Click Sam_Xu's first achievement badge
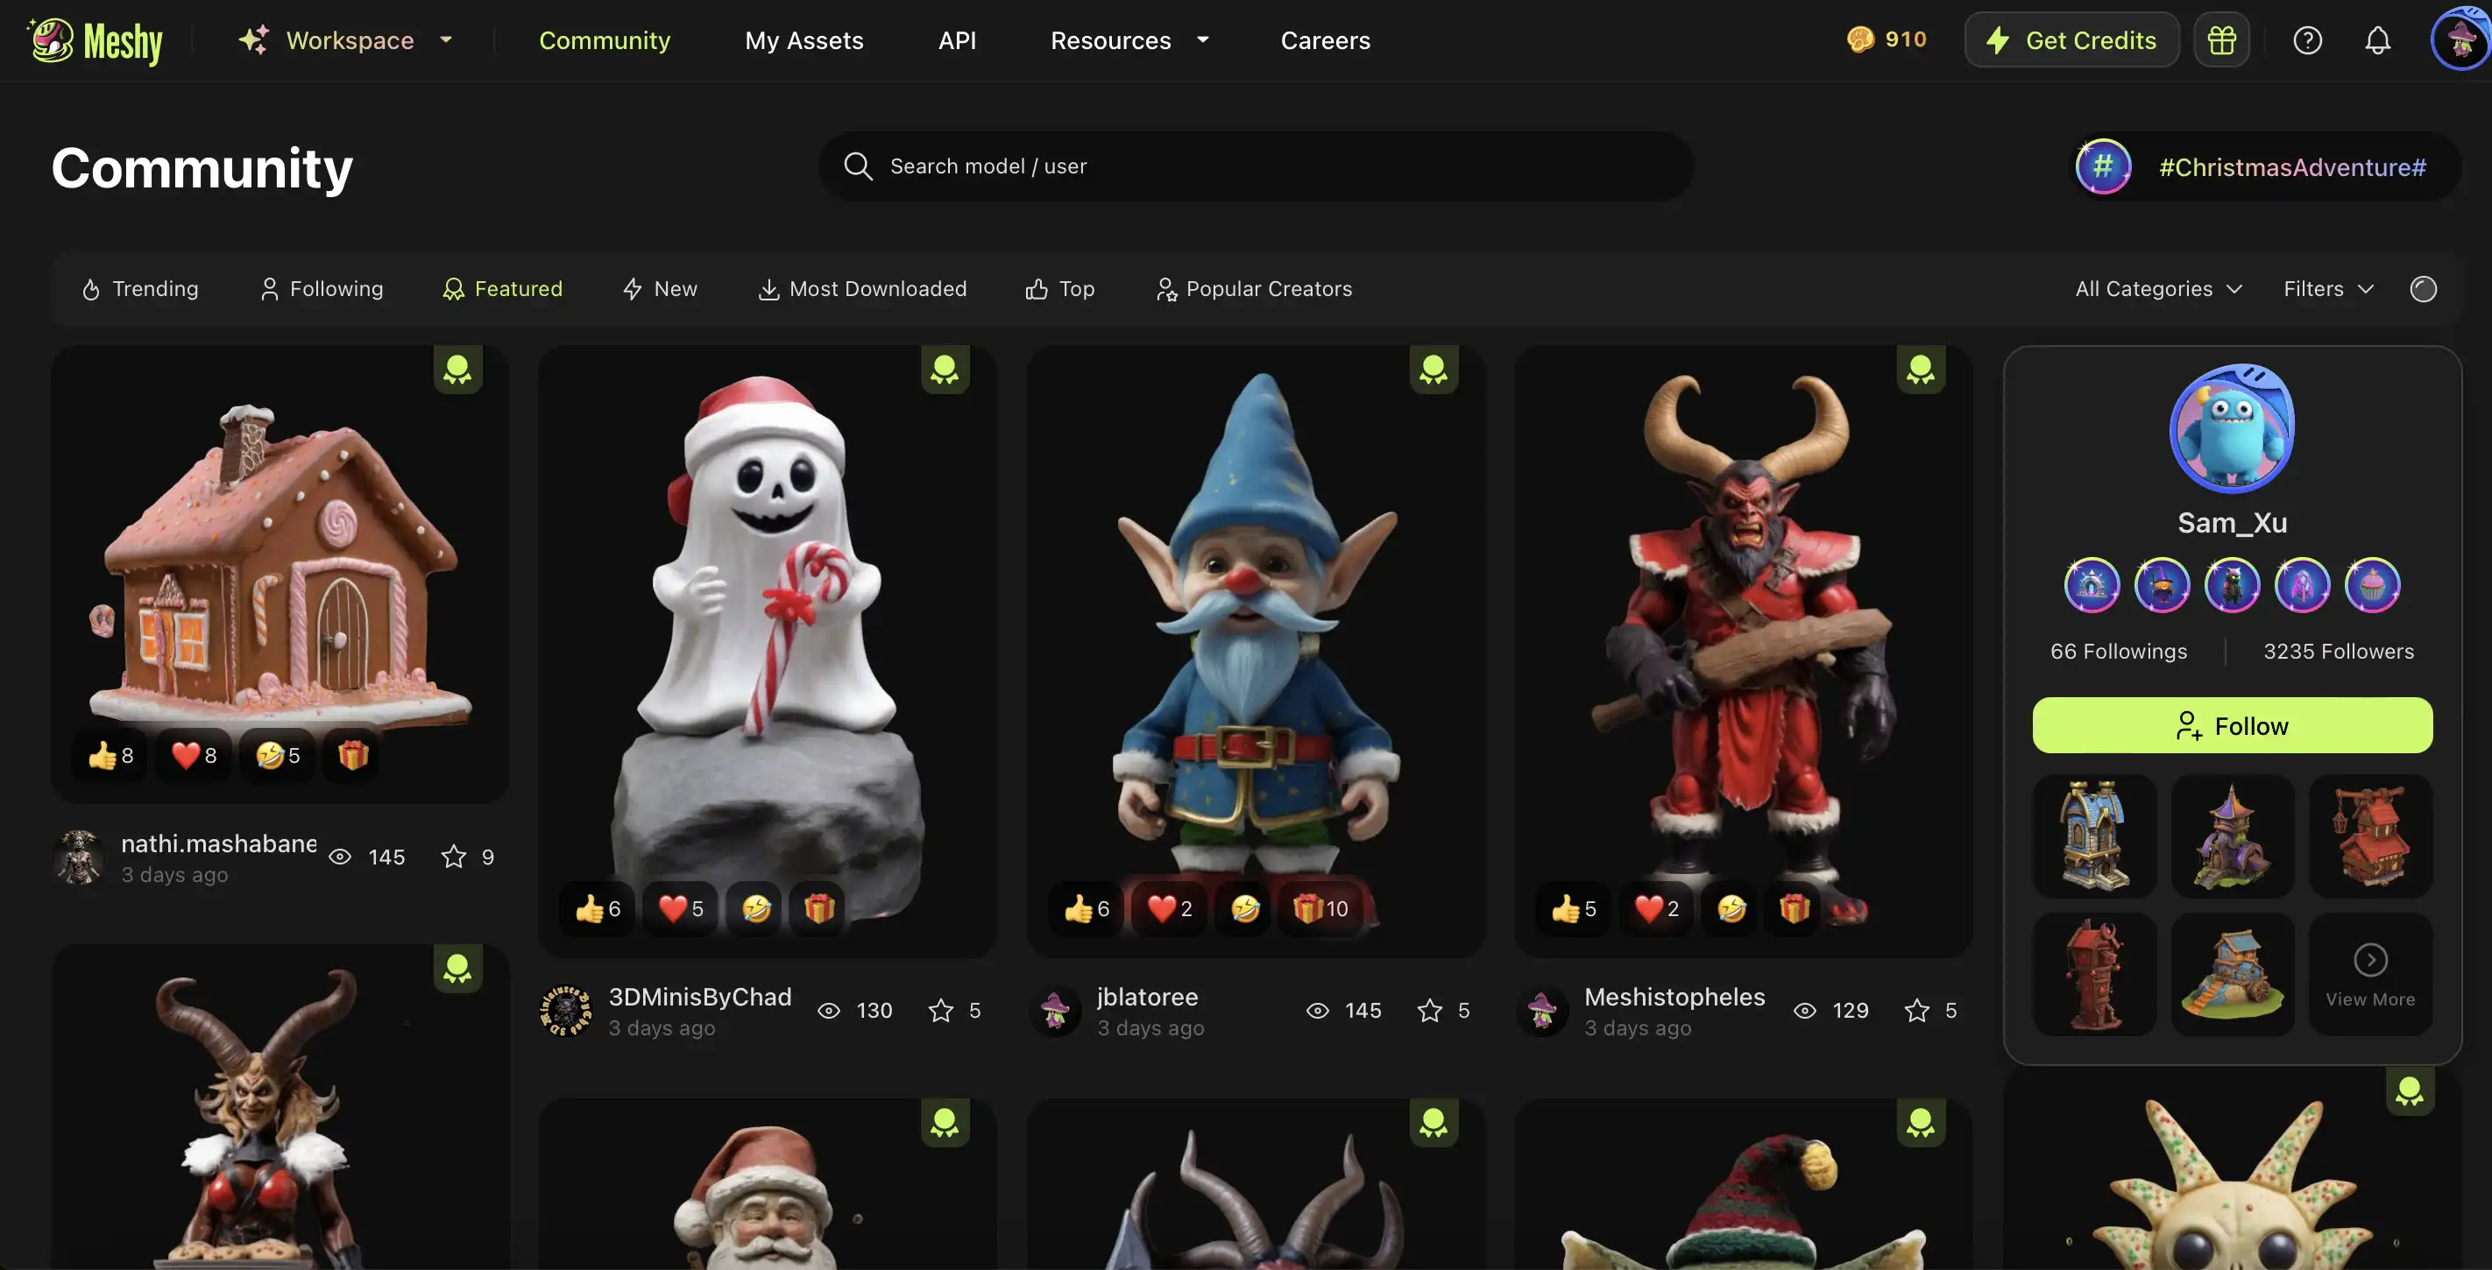 pyautogui.click(x=2092, y=585)
